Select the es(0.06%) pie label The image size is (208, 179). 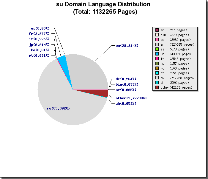pyautogui.click(x=40, y=28)
